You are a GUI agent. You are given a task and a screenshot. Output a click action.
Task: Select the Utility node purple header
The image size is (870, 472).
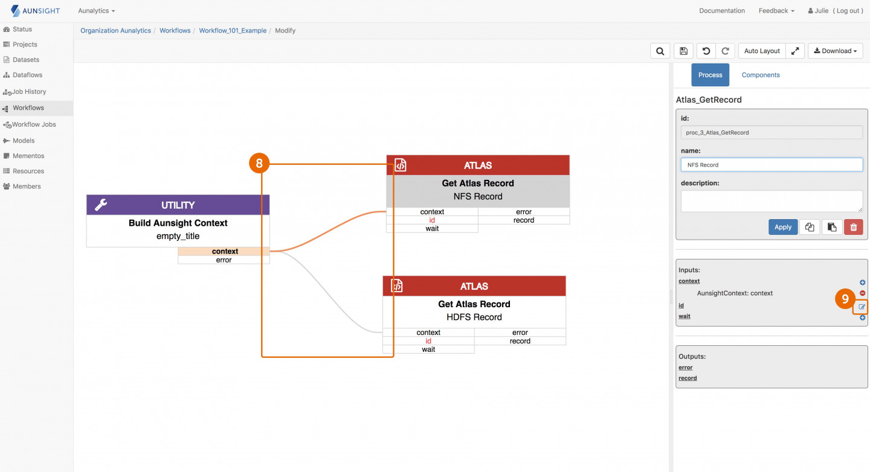pos(178,205)
